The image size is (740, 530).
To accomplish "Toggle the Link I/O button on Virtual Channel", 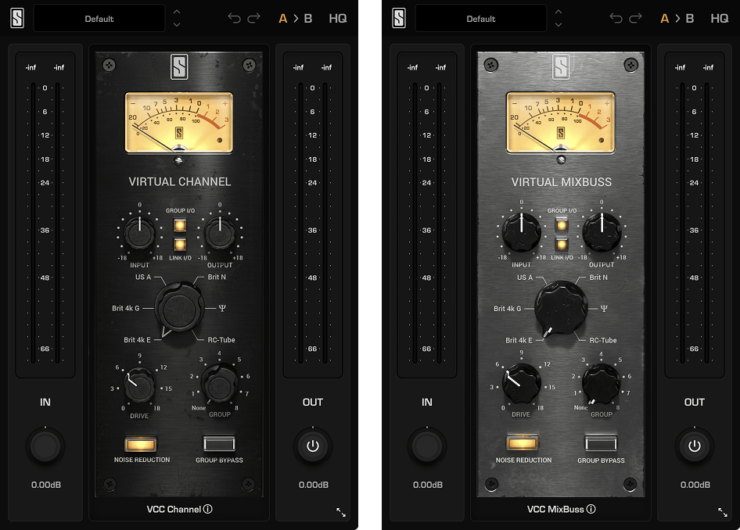I will coord(179,245).
